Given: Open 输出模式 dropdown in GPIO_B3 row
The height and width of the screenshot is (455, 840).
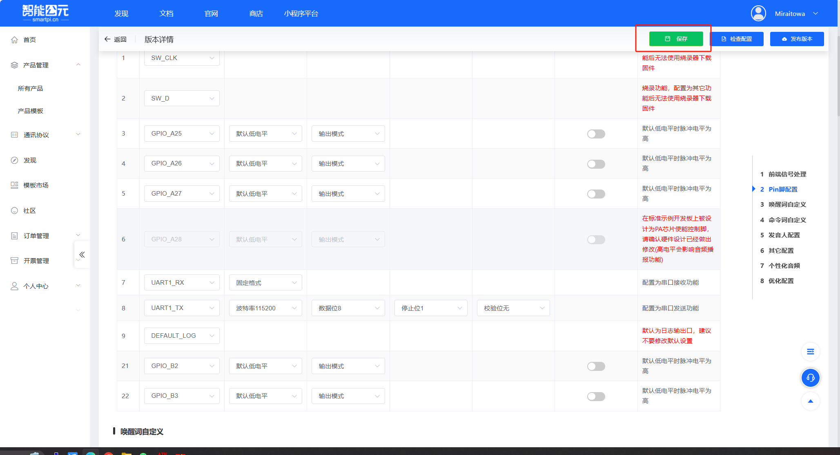Looking at the screenshot, I should click(x=348, y=396).
